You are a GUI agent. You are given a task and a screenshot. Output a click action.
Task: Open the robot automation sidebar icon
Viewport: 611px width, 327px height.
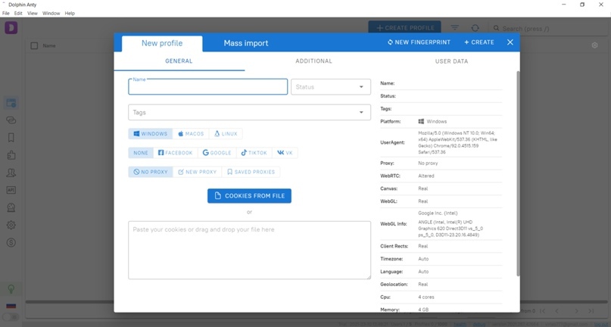pyautogui.click(x=11, y=207)
